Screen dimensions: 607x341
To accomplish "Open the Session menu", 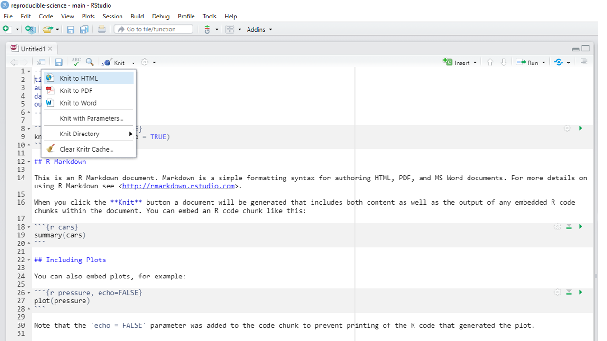I will point(112,16).
